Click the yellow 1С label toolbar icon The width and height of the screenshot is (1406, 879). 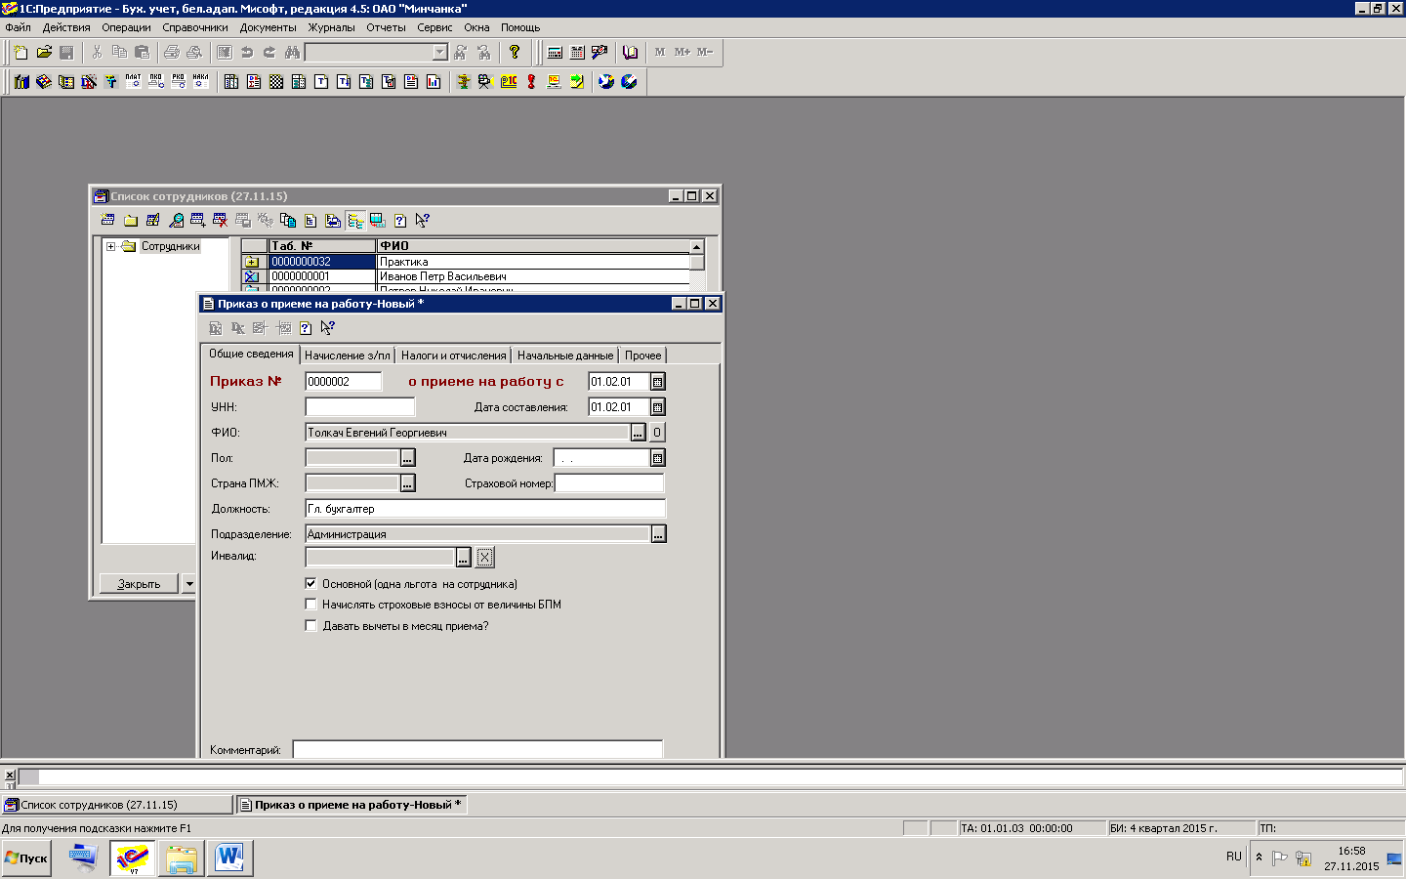tap(509, 82)
